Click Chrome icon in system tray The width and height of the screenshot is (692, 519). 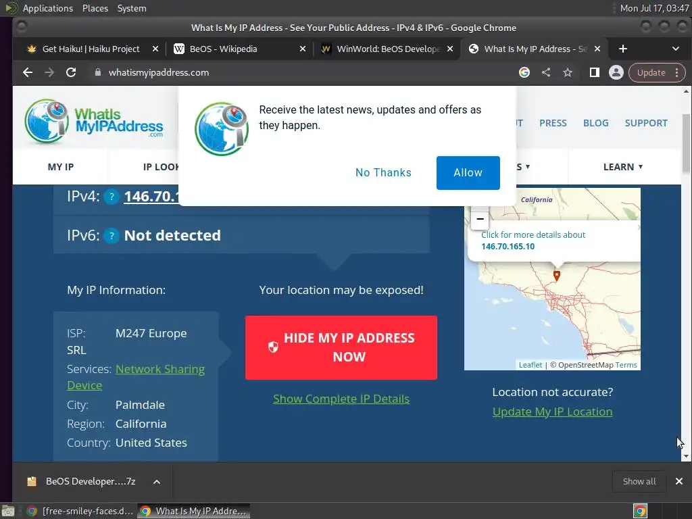(640, 511)
